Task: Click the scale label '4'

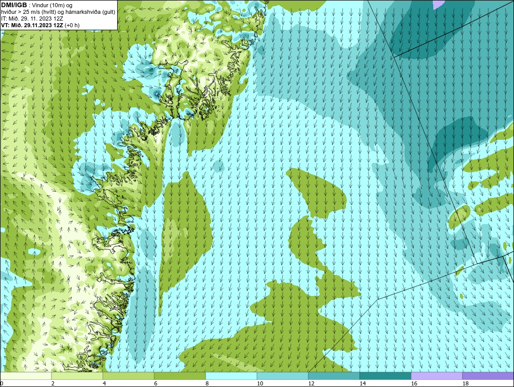Action: (x=104, y=383)
